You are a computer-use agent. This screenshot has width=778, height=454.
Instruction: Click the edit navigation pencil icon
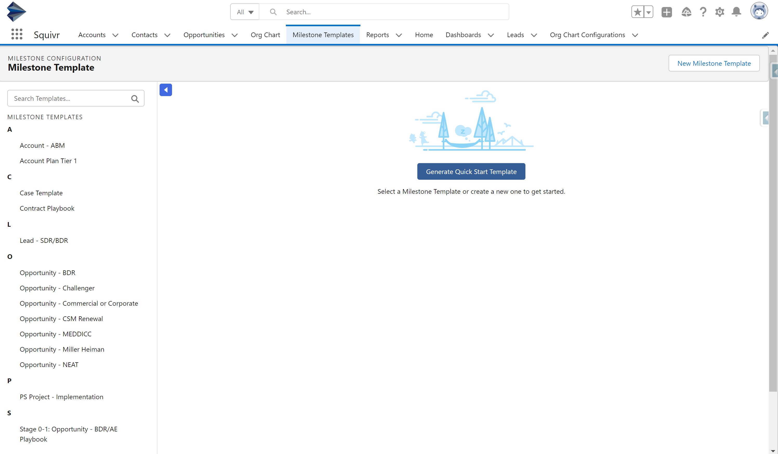pyautogui.click(x=765, y=35)
